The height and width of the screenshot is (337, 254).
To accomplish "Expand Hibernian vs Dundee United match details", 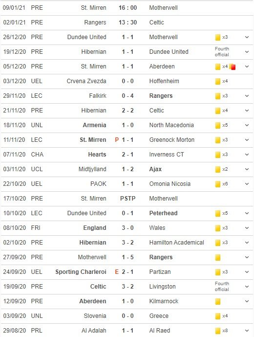I will point(247,52).
